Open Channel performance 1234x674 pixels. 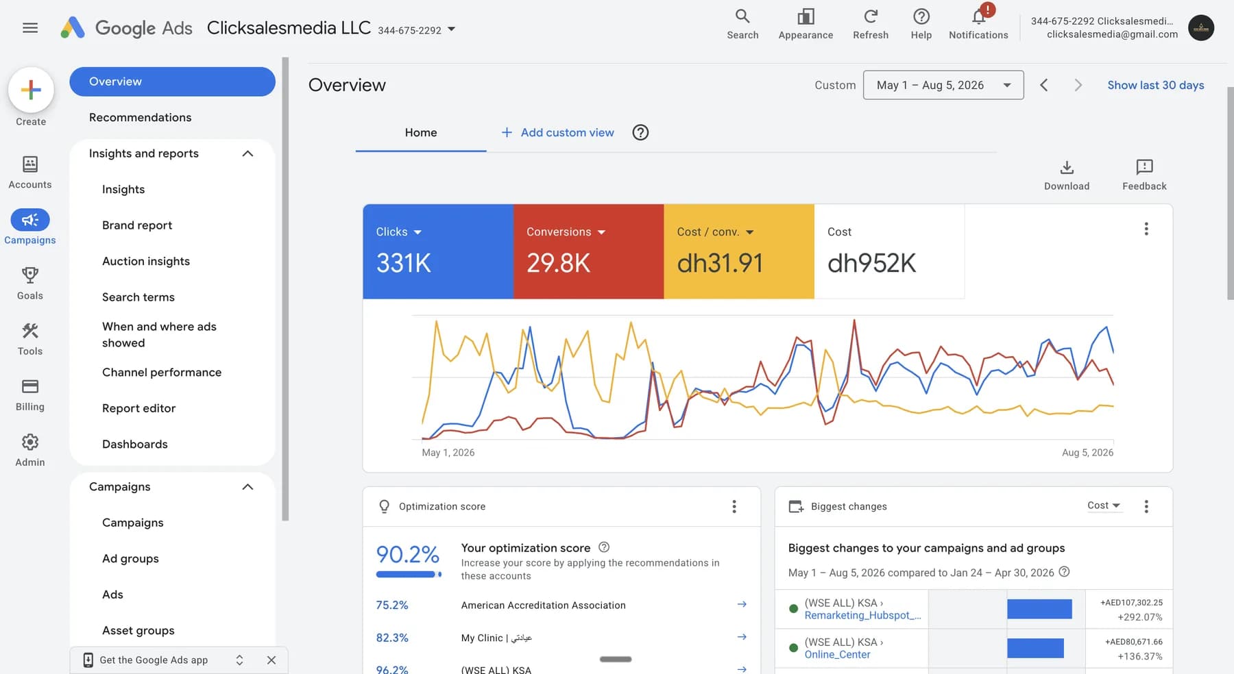click(x=162, y=373)
